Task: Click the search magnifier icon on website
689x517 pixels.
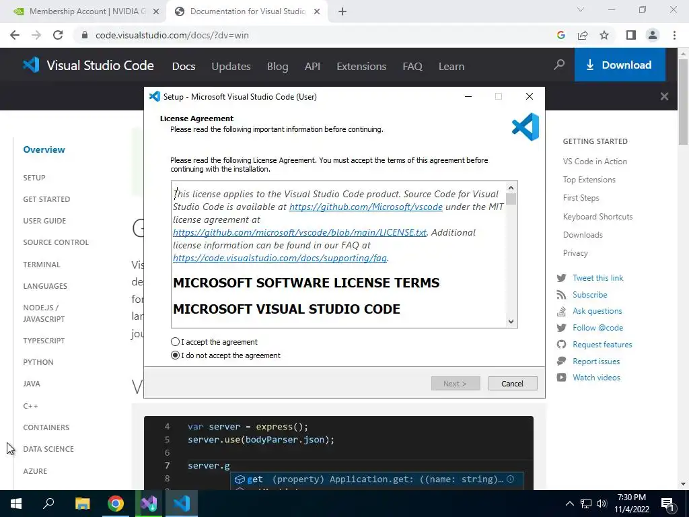Action: [x=559, y=65]
